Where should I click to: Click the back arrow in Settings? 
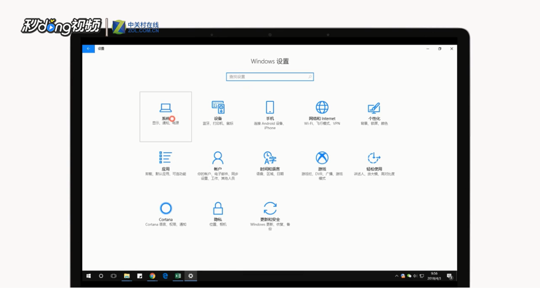click(88, 49)
